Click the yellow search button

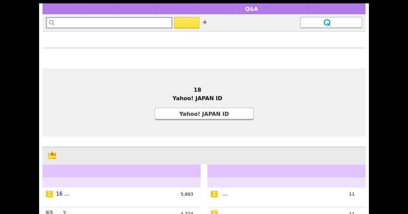tap(187, 23)
